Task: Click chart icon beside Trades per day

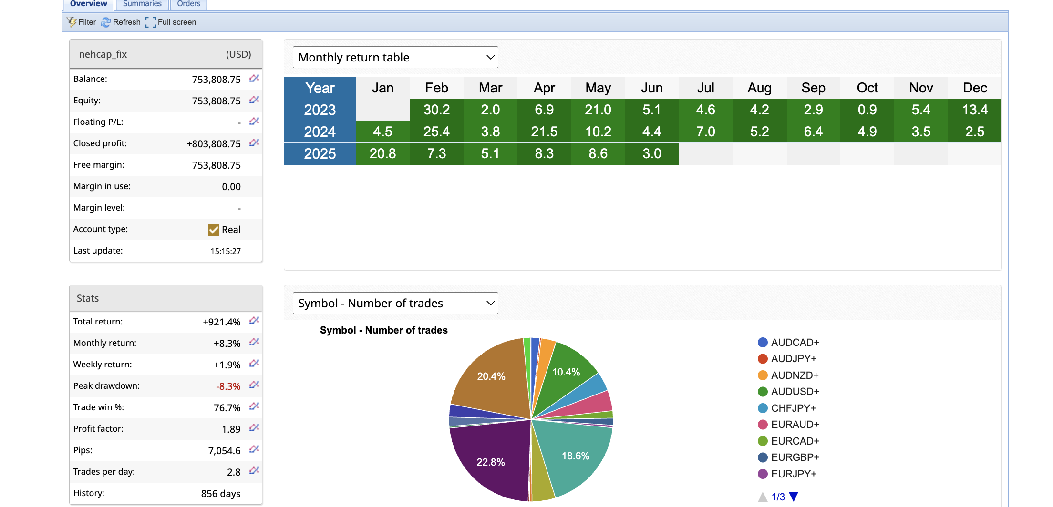Action: pyautogui.click(x=254, y=471)
